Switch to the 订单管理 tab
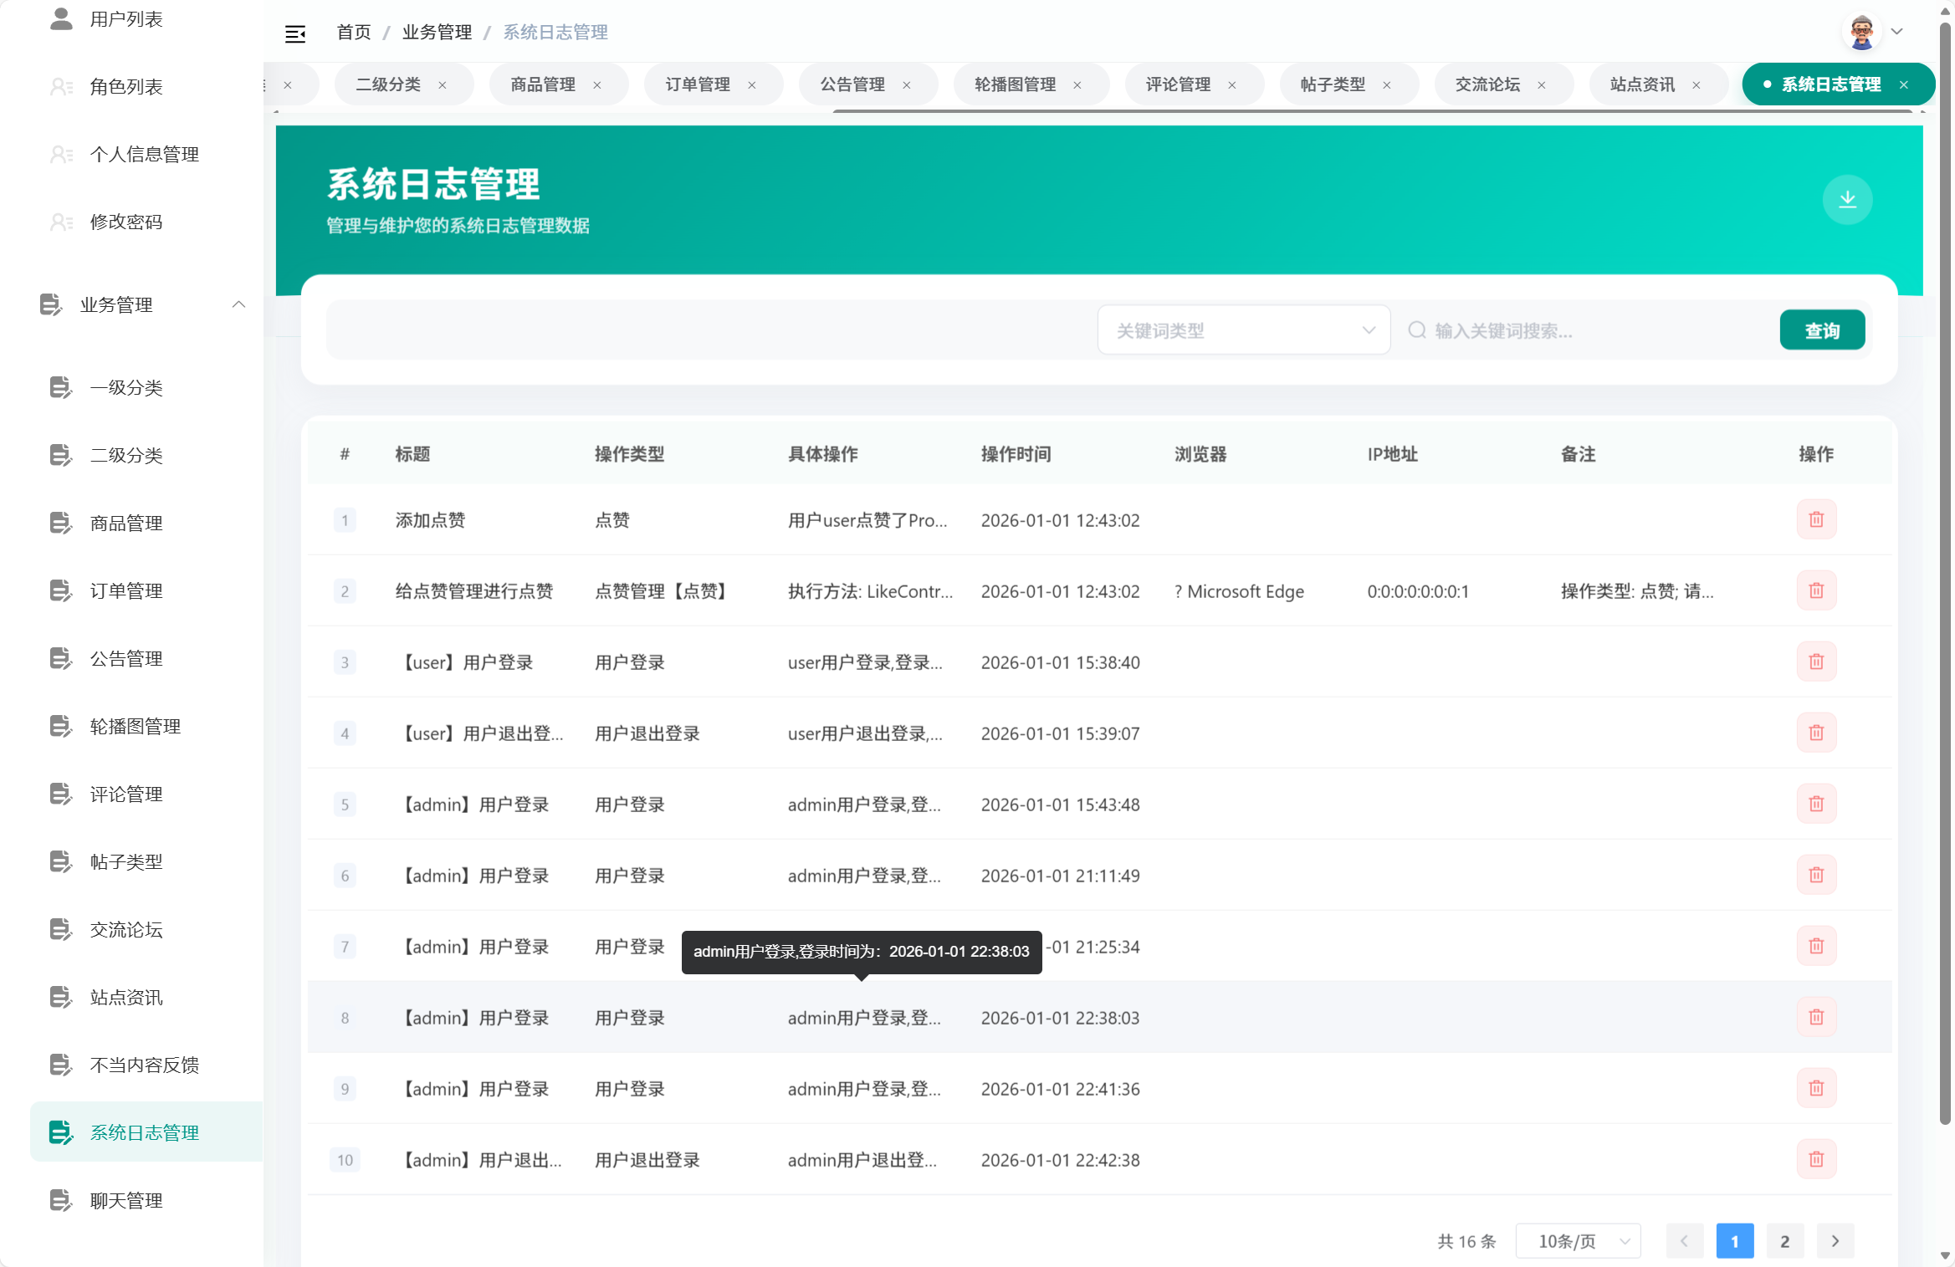This screenshot has height=1267, width=1955. tap(698, 84)
